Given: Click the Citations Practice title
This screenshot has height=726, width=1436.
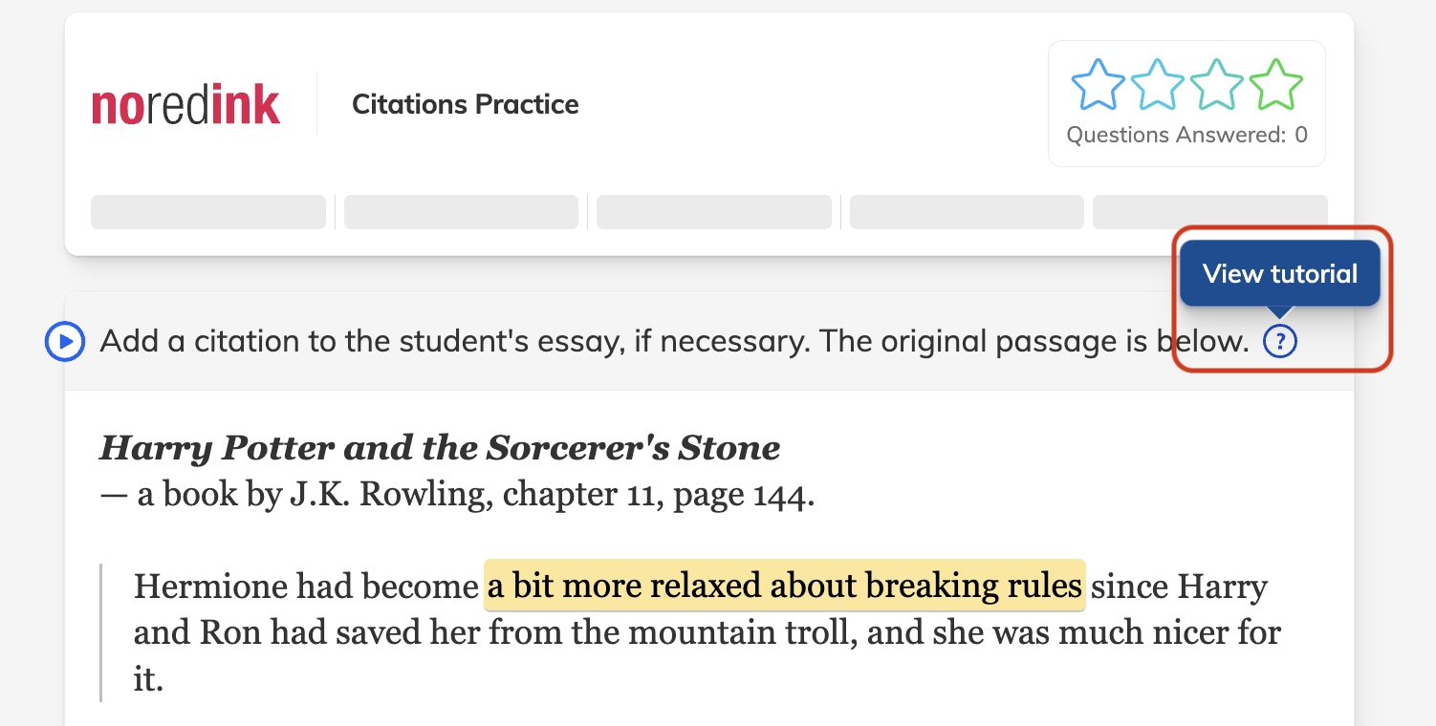Looking at the screenshot, I should click(x=466, y=104).
